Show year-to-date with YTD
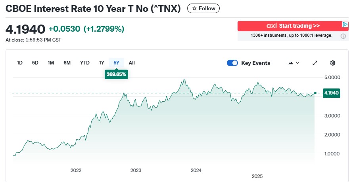This screenshot has height=182, width=351. [x=85, y=63]
